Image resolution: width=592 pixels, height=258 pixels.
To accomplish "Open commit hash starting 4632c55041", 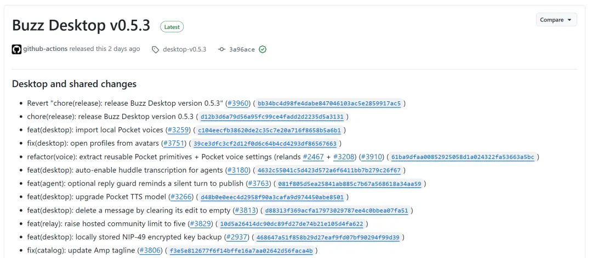I will 329,170.
